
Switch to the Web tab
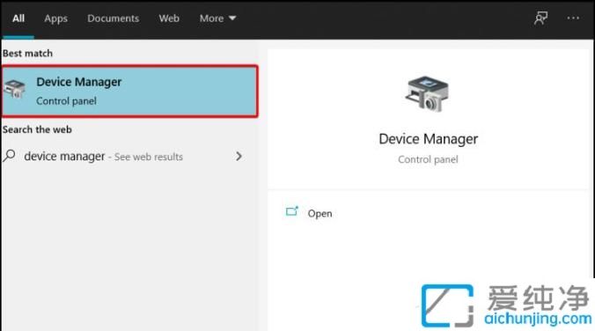tap(169, 18)
